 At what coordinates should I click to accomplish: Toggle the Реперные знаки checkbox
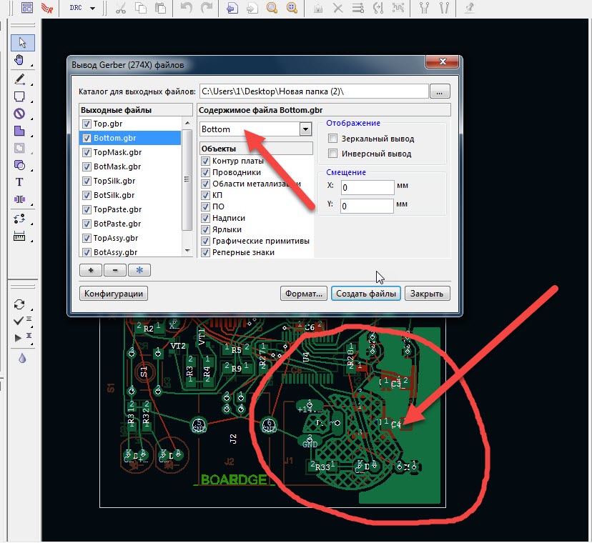[205, 252]
